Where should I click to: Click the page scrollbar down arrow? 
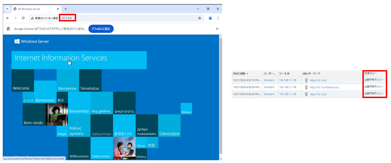point(220,159)
